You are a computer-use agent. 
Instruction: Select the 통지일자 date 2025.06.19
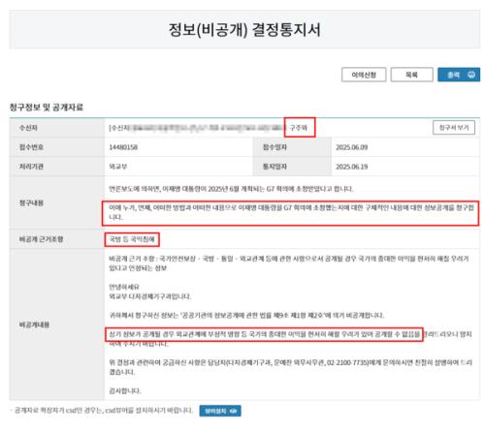[x=352, y=167]
